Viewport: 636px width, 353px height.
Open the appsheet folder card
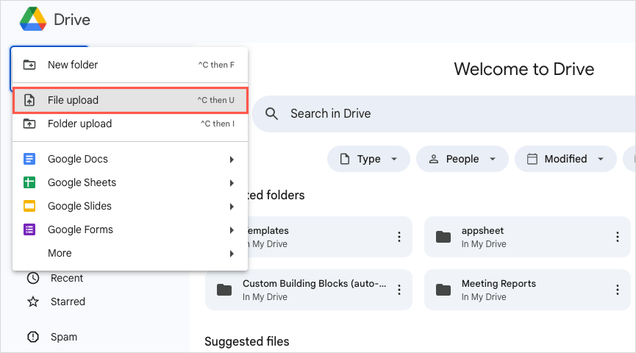(x=527, y=237)
